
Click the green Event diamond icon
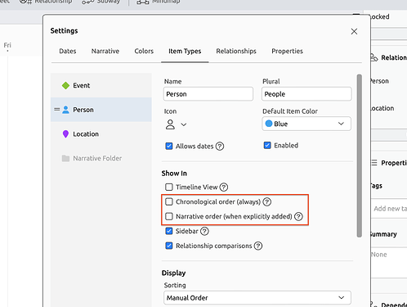pos(65,85)
